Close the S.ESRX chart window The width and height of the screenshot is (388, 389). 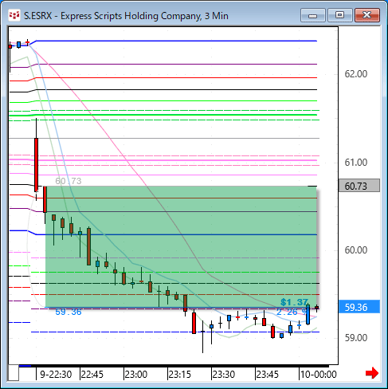(367, 15)
